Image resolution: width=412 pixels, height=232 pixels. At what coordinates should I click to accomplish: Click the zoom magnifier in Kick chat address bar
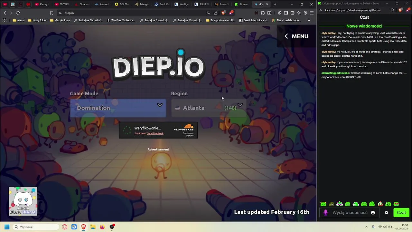[x=392, y=10]
